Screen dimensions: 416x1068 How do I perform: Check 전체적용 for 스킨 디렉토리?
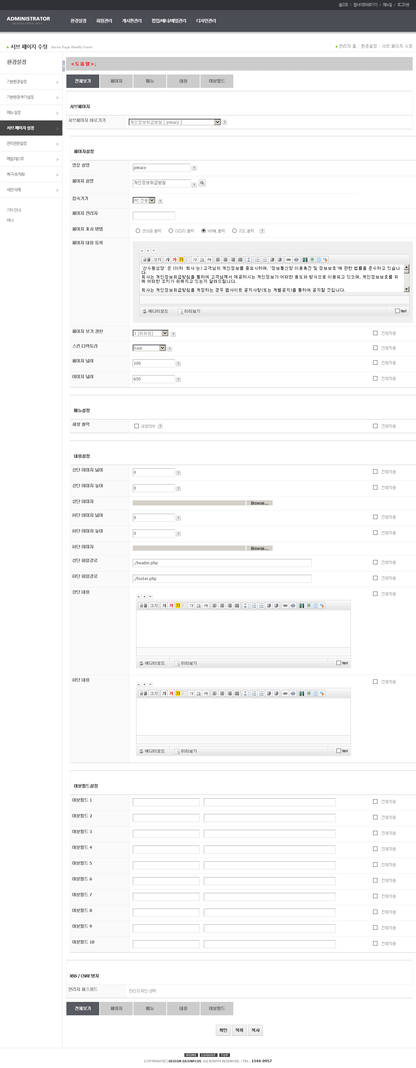375,348
